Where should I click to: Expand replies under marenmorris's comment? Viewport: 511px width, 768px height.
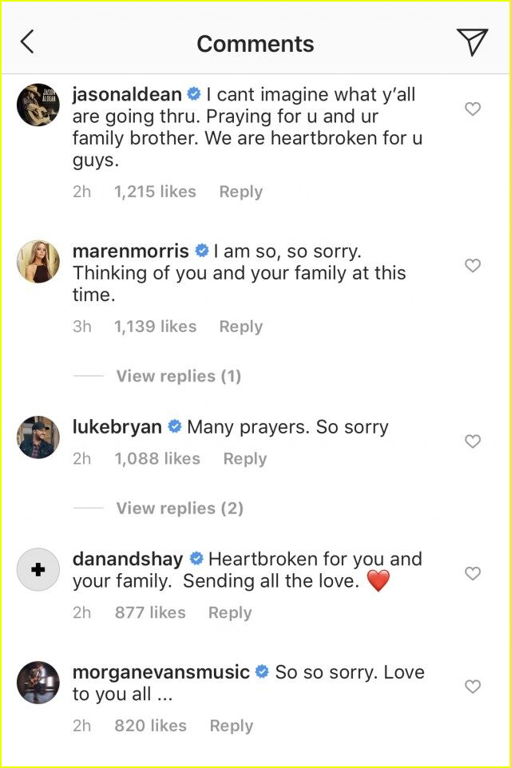178,375
